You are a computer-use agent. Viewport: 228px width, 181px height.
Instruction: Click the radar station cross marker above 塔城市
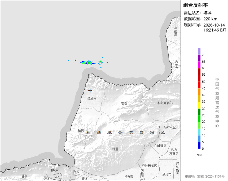pyautogui.click(x=90, y=90)
